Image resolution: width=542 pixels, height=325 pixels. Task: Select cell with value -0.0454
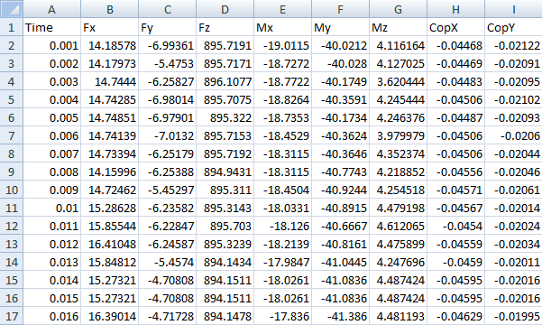456,226
